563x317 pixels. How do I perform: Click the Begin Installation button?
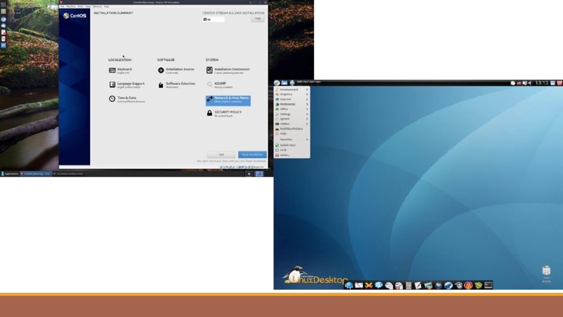point(252,155)
